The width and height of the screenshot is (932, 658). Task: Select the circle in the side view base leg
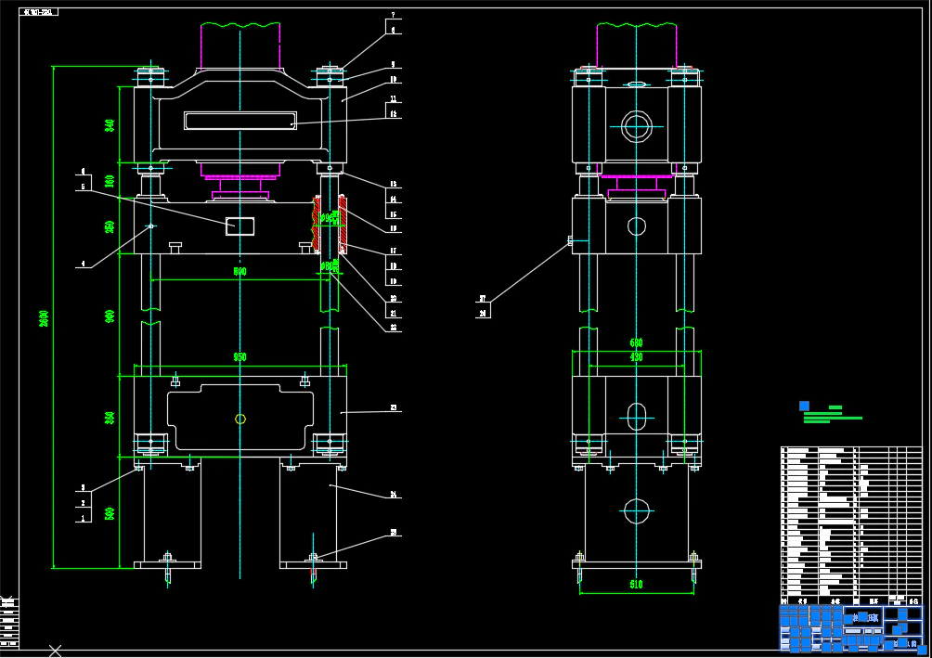(636, 511)
